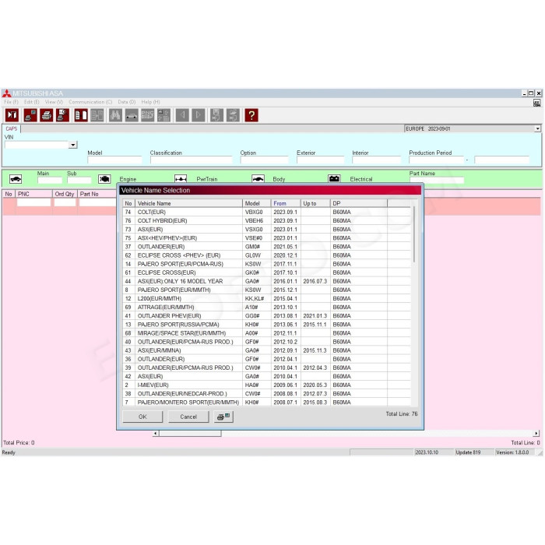Sort by the From column header
Image resolution: width=545 pixels, height=545 pixels.
(x=286, y=203)
